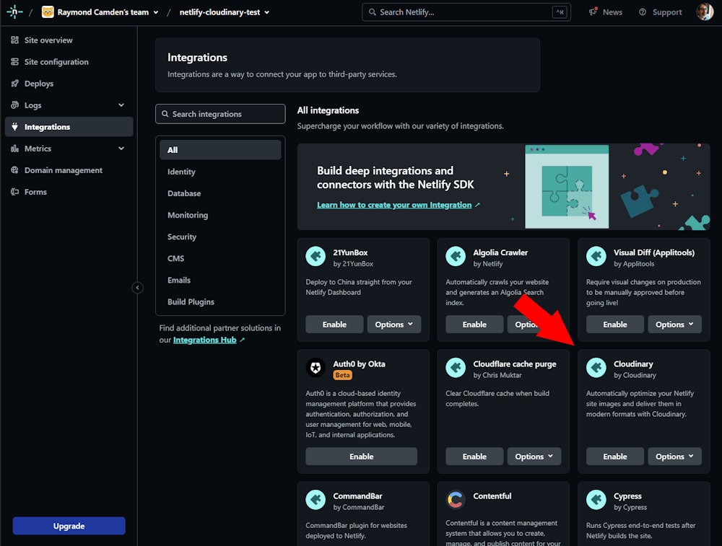Enable the Cloudinary integration

[614, 456]
